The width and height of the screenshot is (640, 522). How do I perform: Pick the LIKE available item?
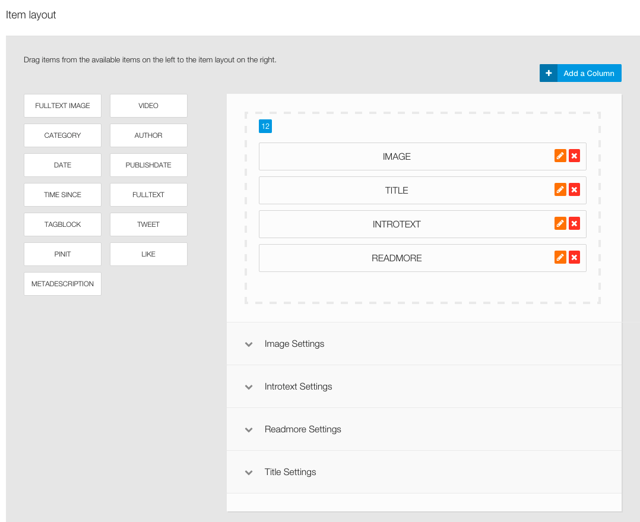[148, 254]
